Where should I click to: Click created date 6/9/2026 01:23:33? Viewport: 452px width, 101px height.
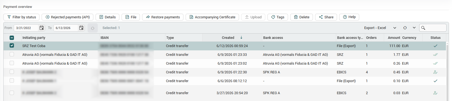click(x=232, y=54)
